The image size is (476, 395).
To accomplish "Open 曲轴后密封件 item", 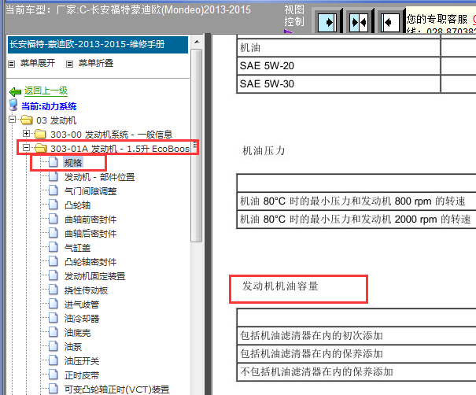I will point(90,234).
